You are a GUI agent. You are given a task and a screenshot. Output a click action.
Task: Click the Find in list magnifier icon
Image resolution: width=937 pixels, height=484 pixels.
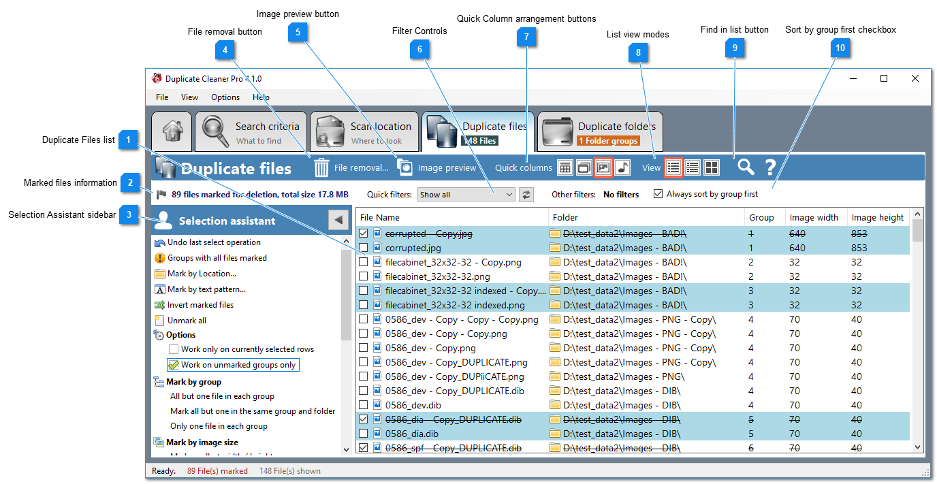(x=745, y=167)
